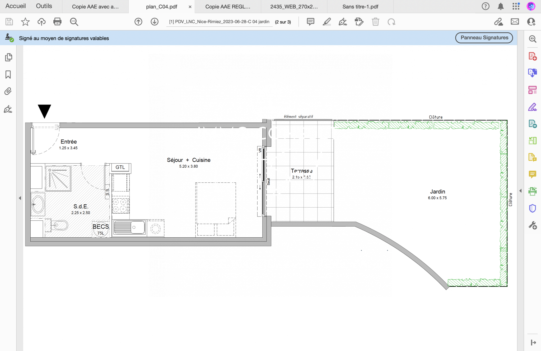Open bookmarks panel
Image resolution: width=541 pixels, height=351 pixels.
(8, 75)
